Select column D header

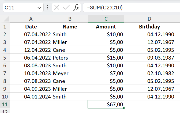click(x=149, y=19)
